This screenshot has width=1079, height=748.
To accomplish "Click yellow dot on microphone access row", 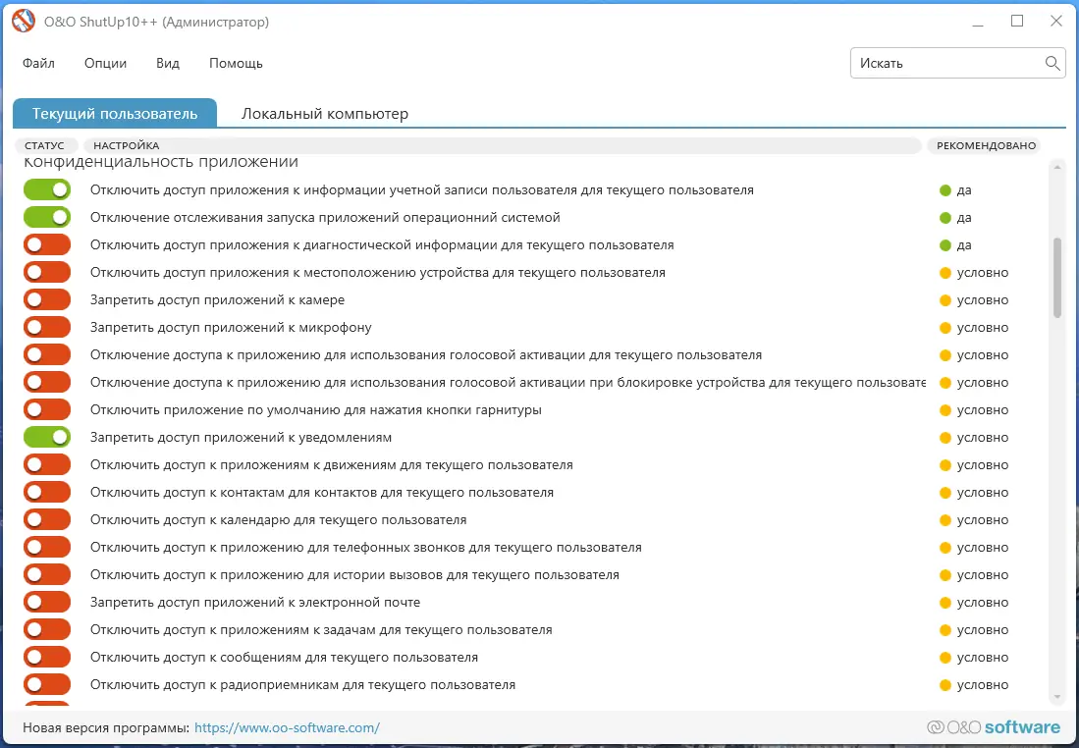I will click(945, 328).
